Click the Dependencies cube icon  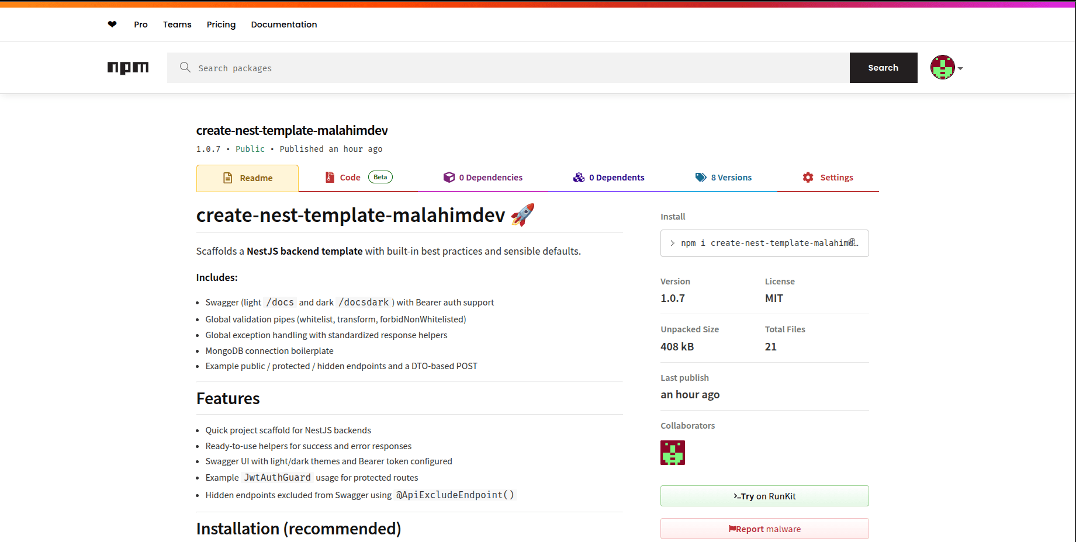pyautogui.click(x=449, y=178)
